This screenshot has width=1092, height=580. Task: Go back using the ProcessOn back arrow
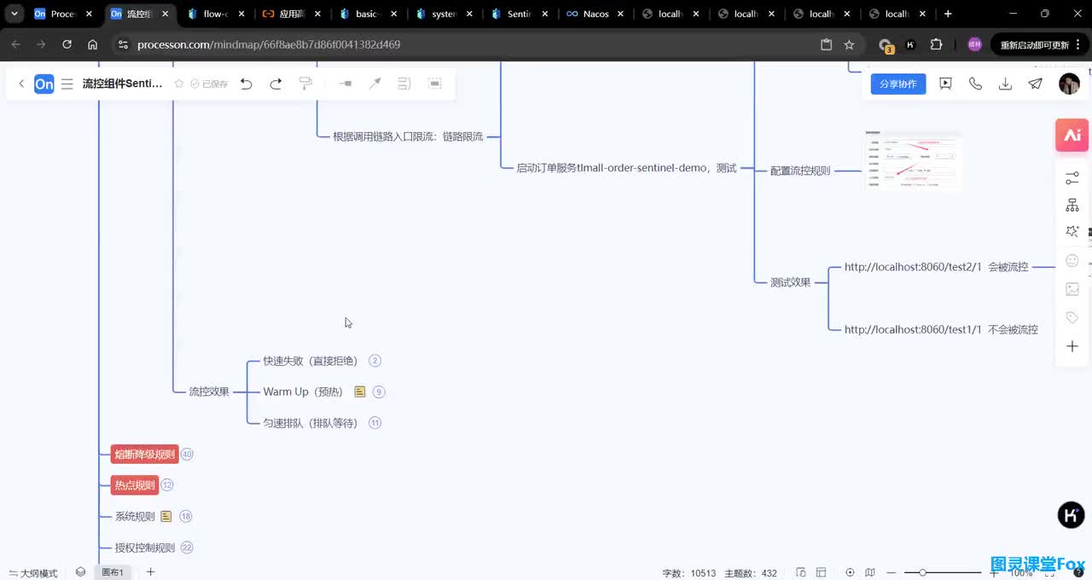coord(21,84)
